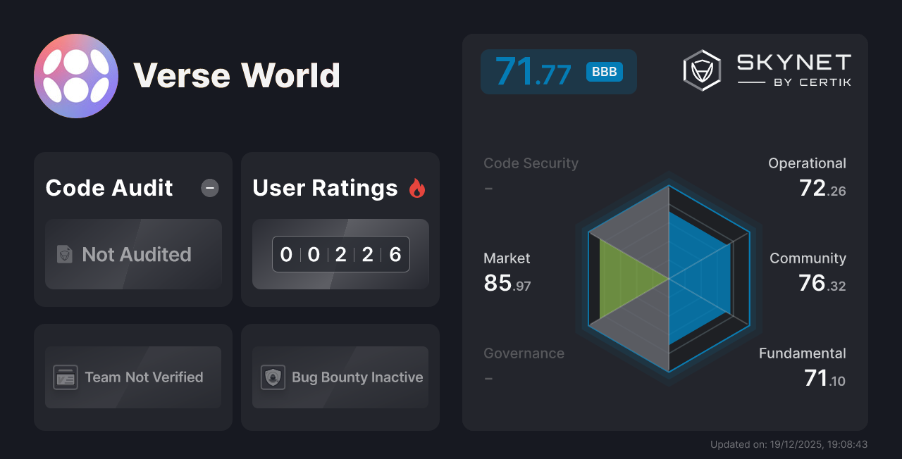Click the ID card icon for Team Not Verified
This screenshot has height=459, width=902.
pyautogui.click(x=67, y=377)
